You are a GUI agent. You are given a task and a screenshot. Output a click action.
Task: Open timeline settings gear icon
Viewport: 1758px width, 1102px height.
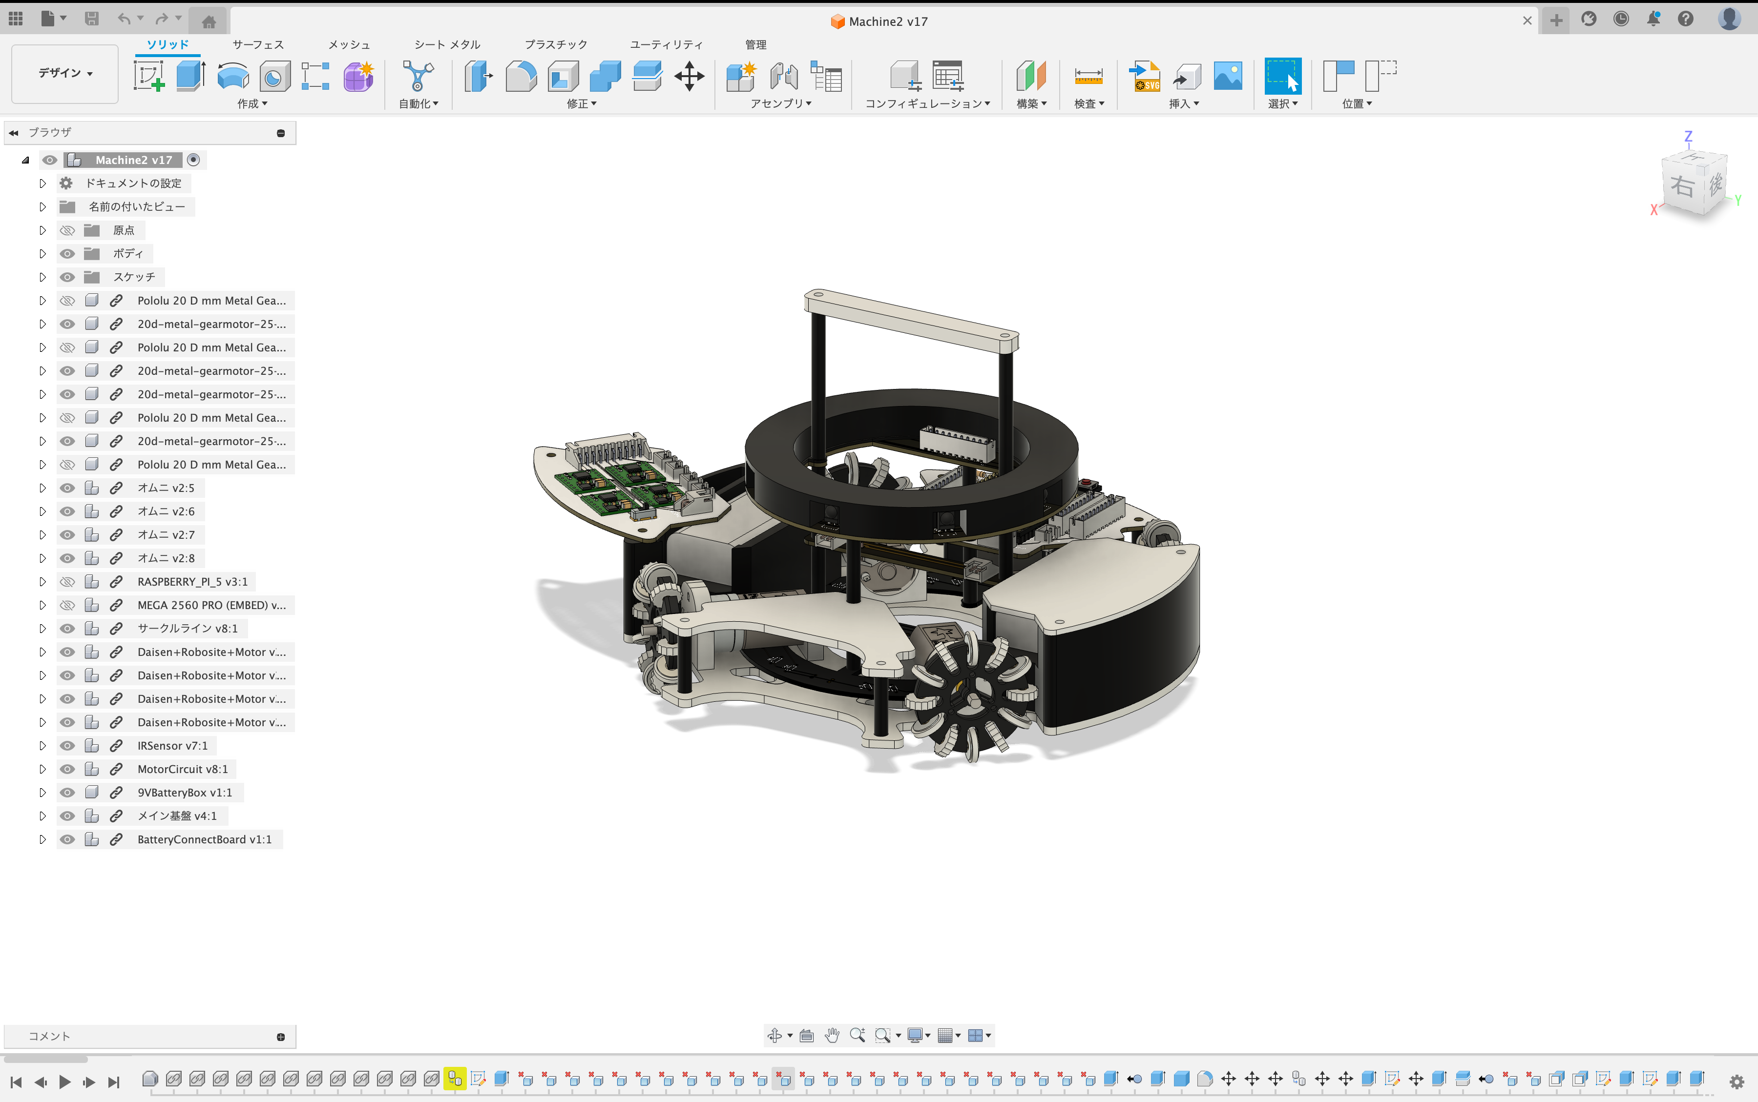[x=1737, y=1082]
